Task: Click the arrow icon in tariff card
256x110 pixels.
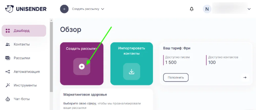Action: 245,77
